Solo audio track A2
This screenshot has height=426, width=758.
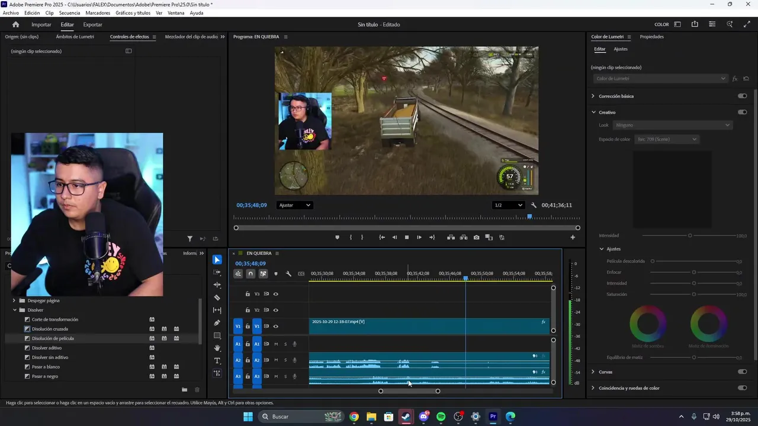coord(285,360)
